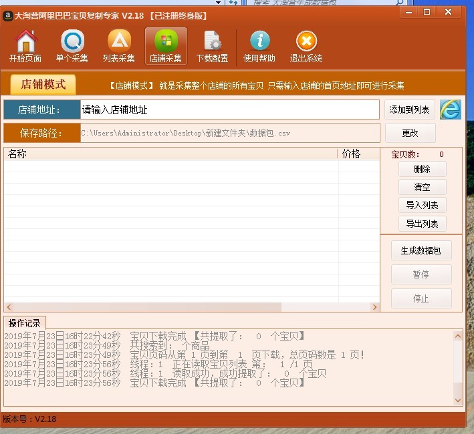Minimize the application window
Screen dimensions: 474x434
(x=409, y=13)
